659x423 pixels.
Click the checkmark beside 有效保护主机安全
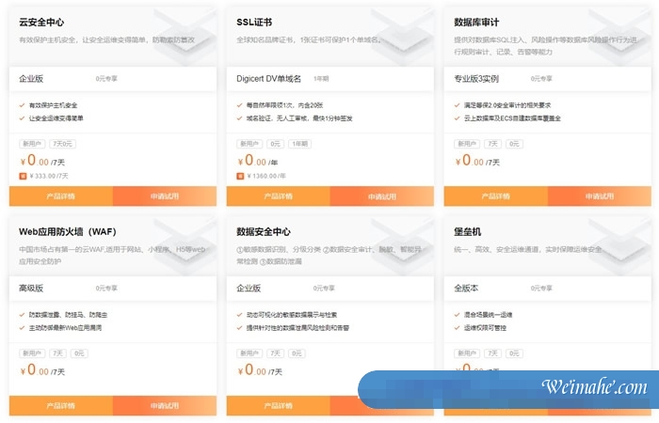[x=23, y=105]
